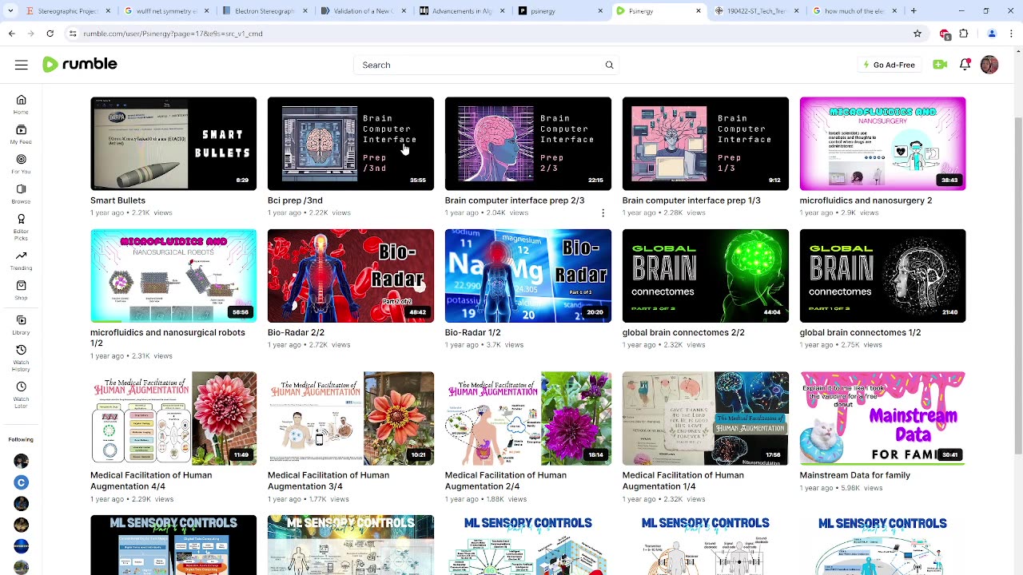Play Medical Facilitation of Human Augmentation 3/4 thumbnail
The width and height of the screenshot is (1023, 575).
(x=351, y=418)
